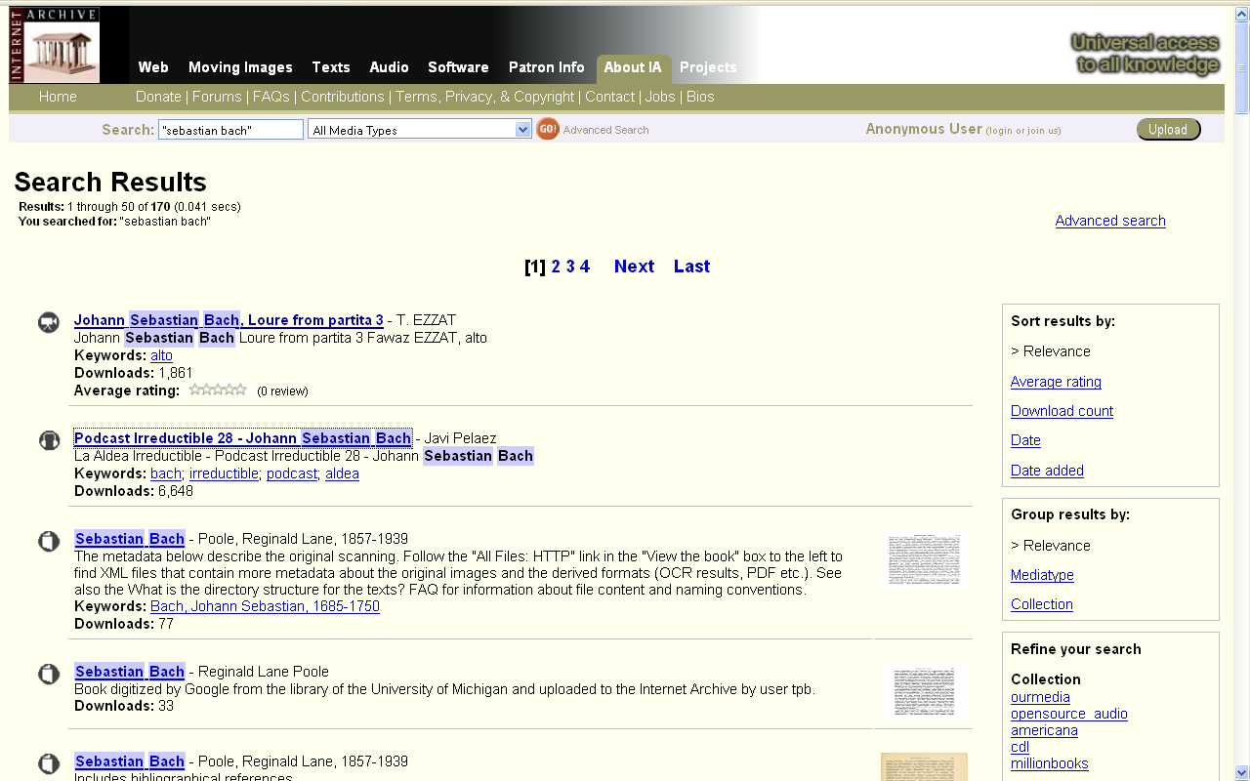Viewport: 1250px width, 781px height.
Task: Open Advanced search link at right
Action: coord(1110,221)
